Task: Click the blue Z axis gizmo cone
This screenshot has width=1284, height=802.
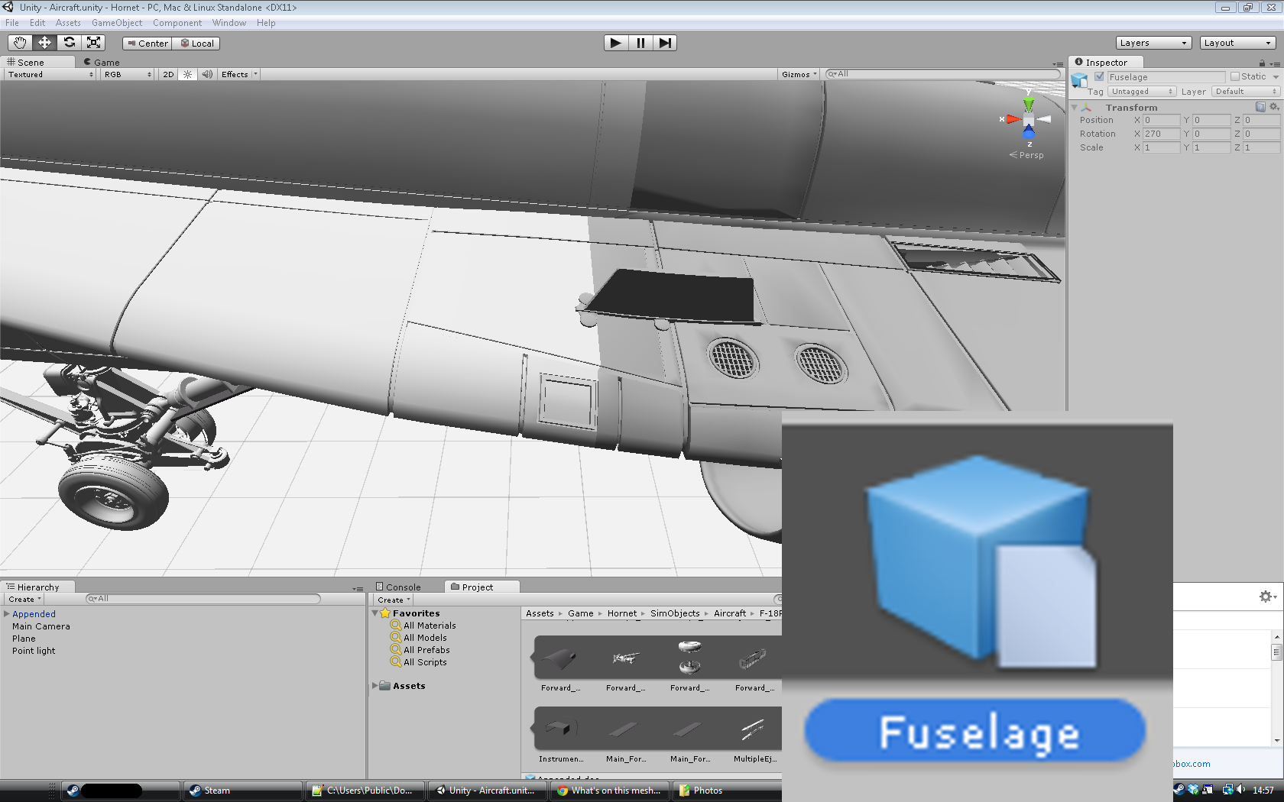Action: [1029, 133]
